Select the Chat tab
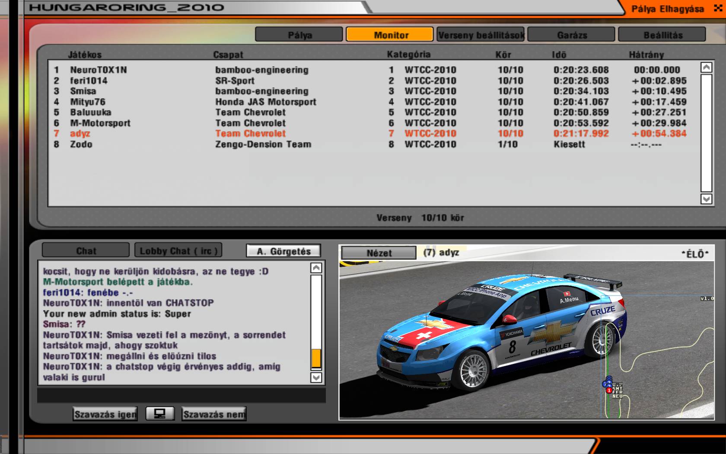The height and width of the screenshot is (454, 726). 86,250
